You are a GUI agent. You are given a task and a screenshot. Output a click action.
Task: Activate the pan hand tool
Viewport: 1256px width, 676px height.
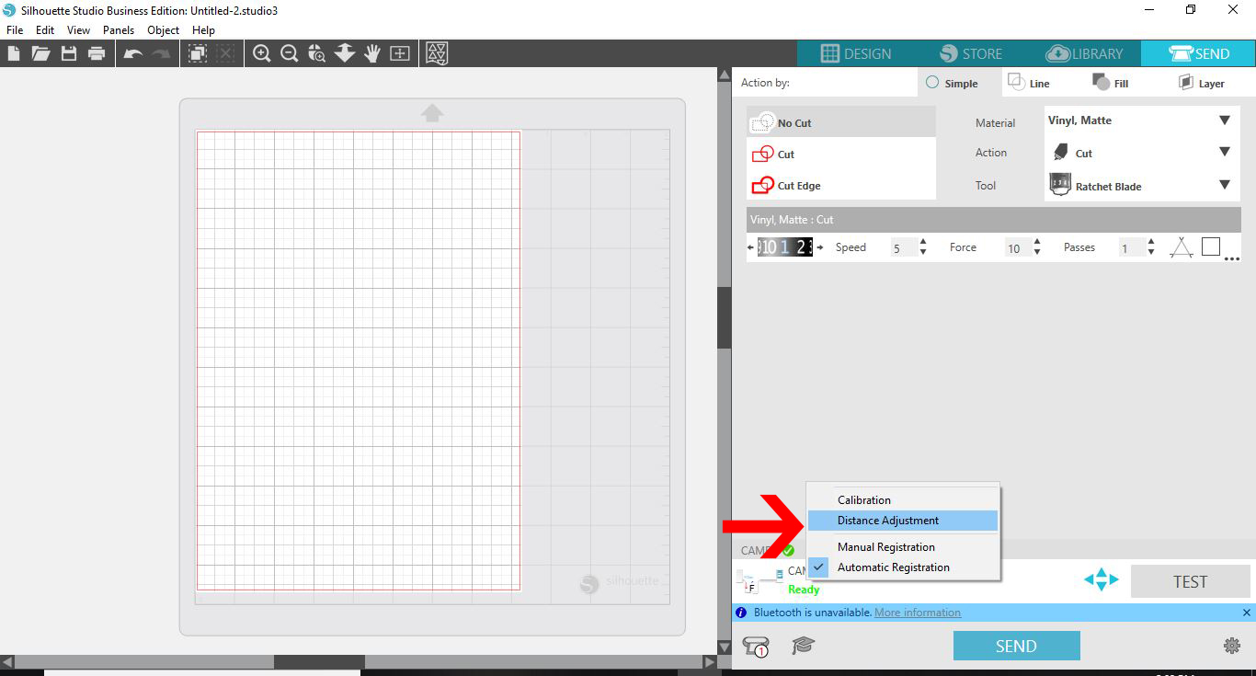(372, 53)
